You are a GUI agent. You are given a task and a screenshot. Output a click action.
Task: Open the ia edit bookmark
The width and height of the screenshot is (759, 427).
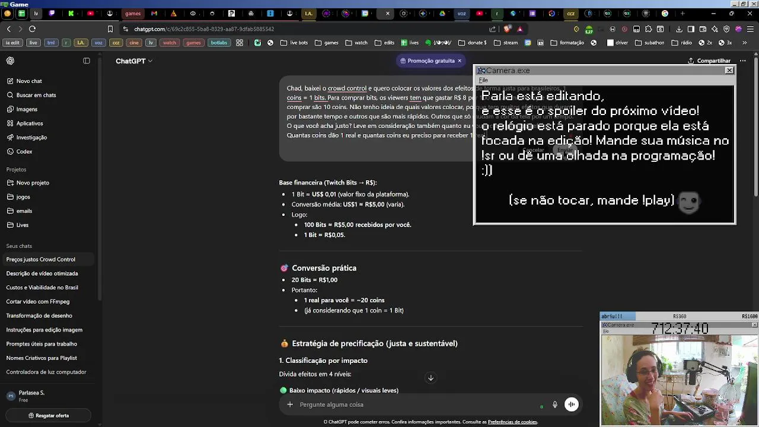[x=12, y=43]
